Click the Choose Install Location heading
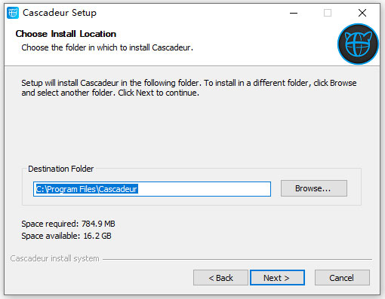Screen dimensions: 385x299 pos(66,34)
